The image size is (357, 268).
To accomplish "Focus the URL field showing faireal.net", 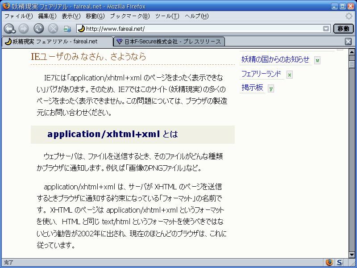I will click(x=203, y=29).
